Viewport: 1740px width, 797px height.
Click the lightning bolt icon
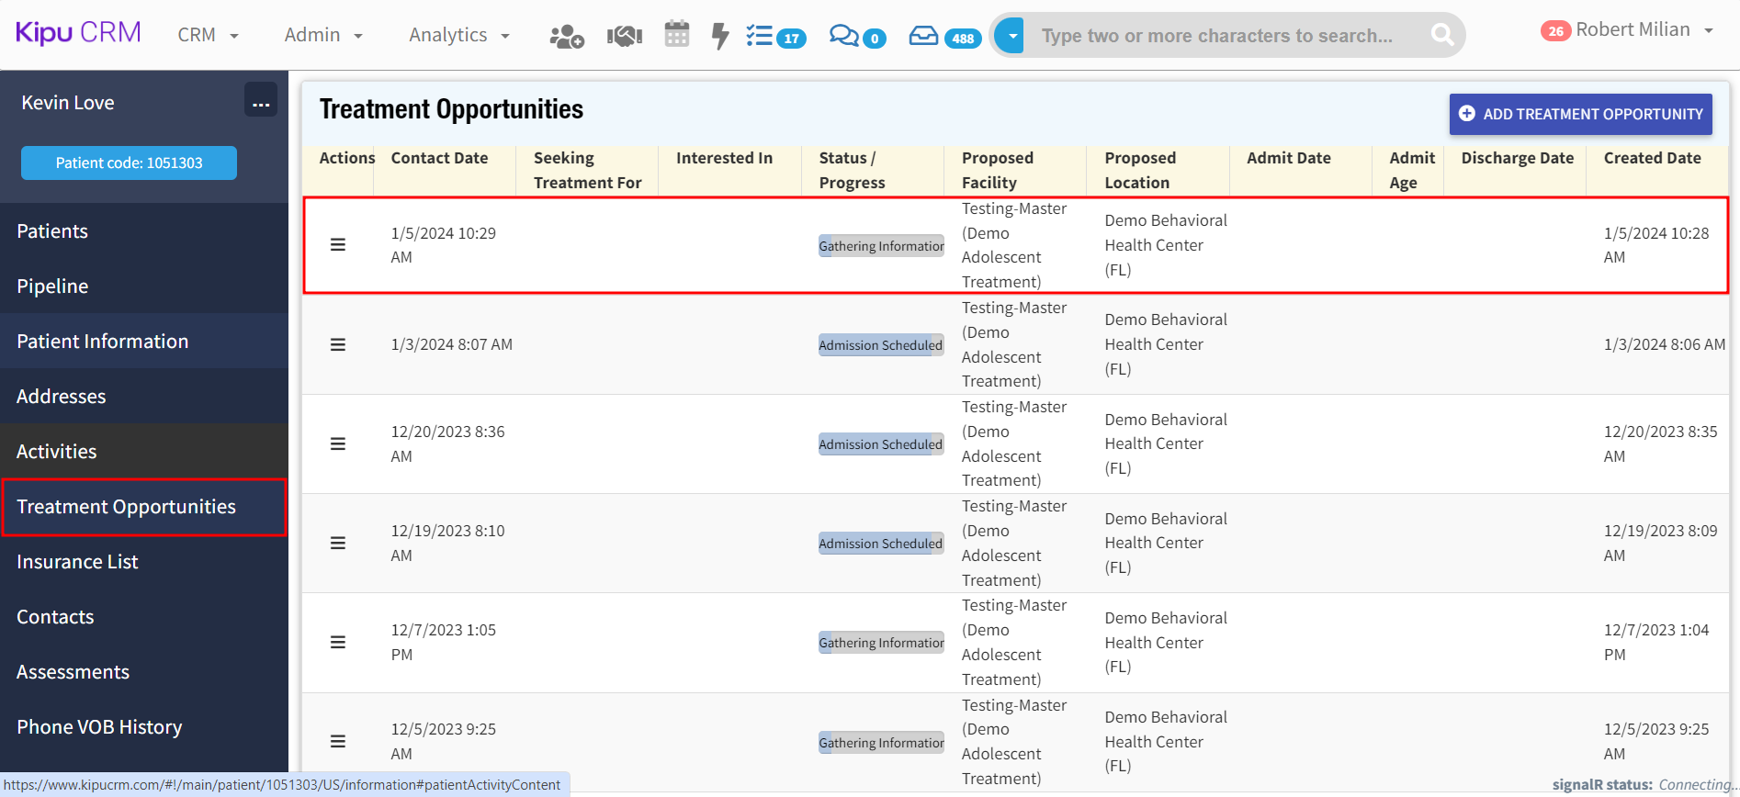click(720, 36)
